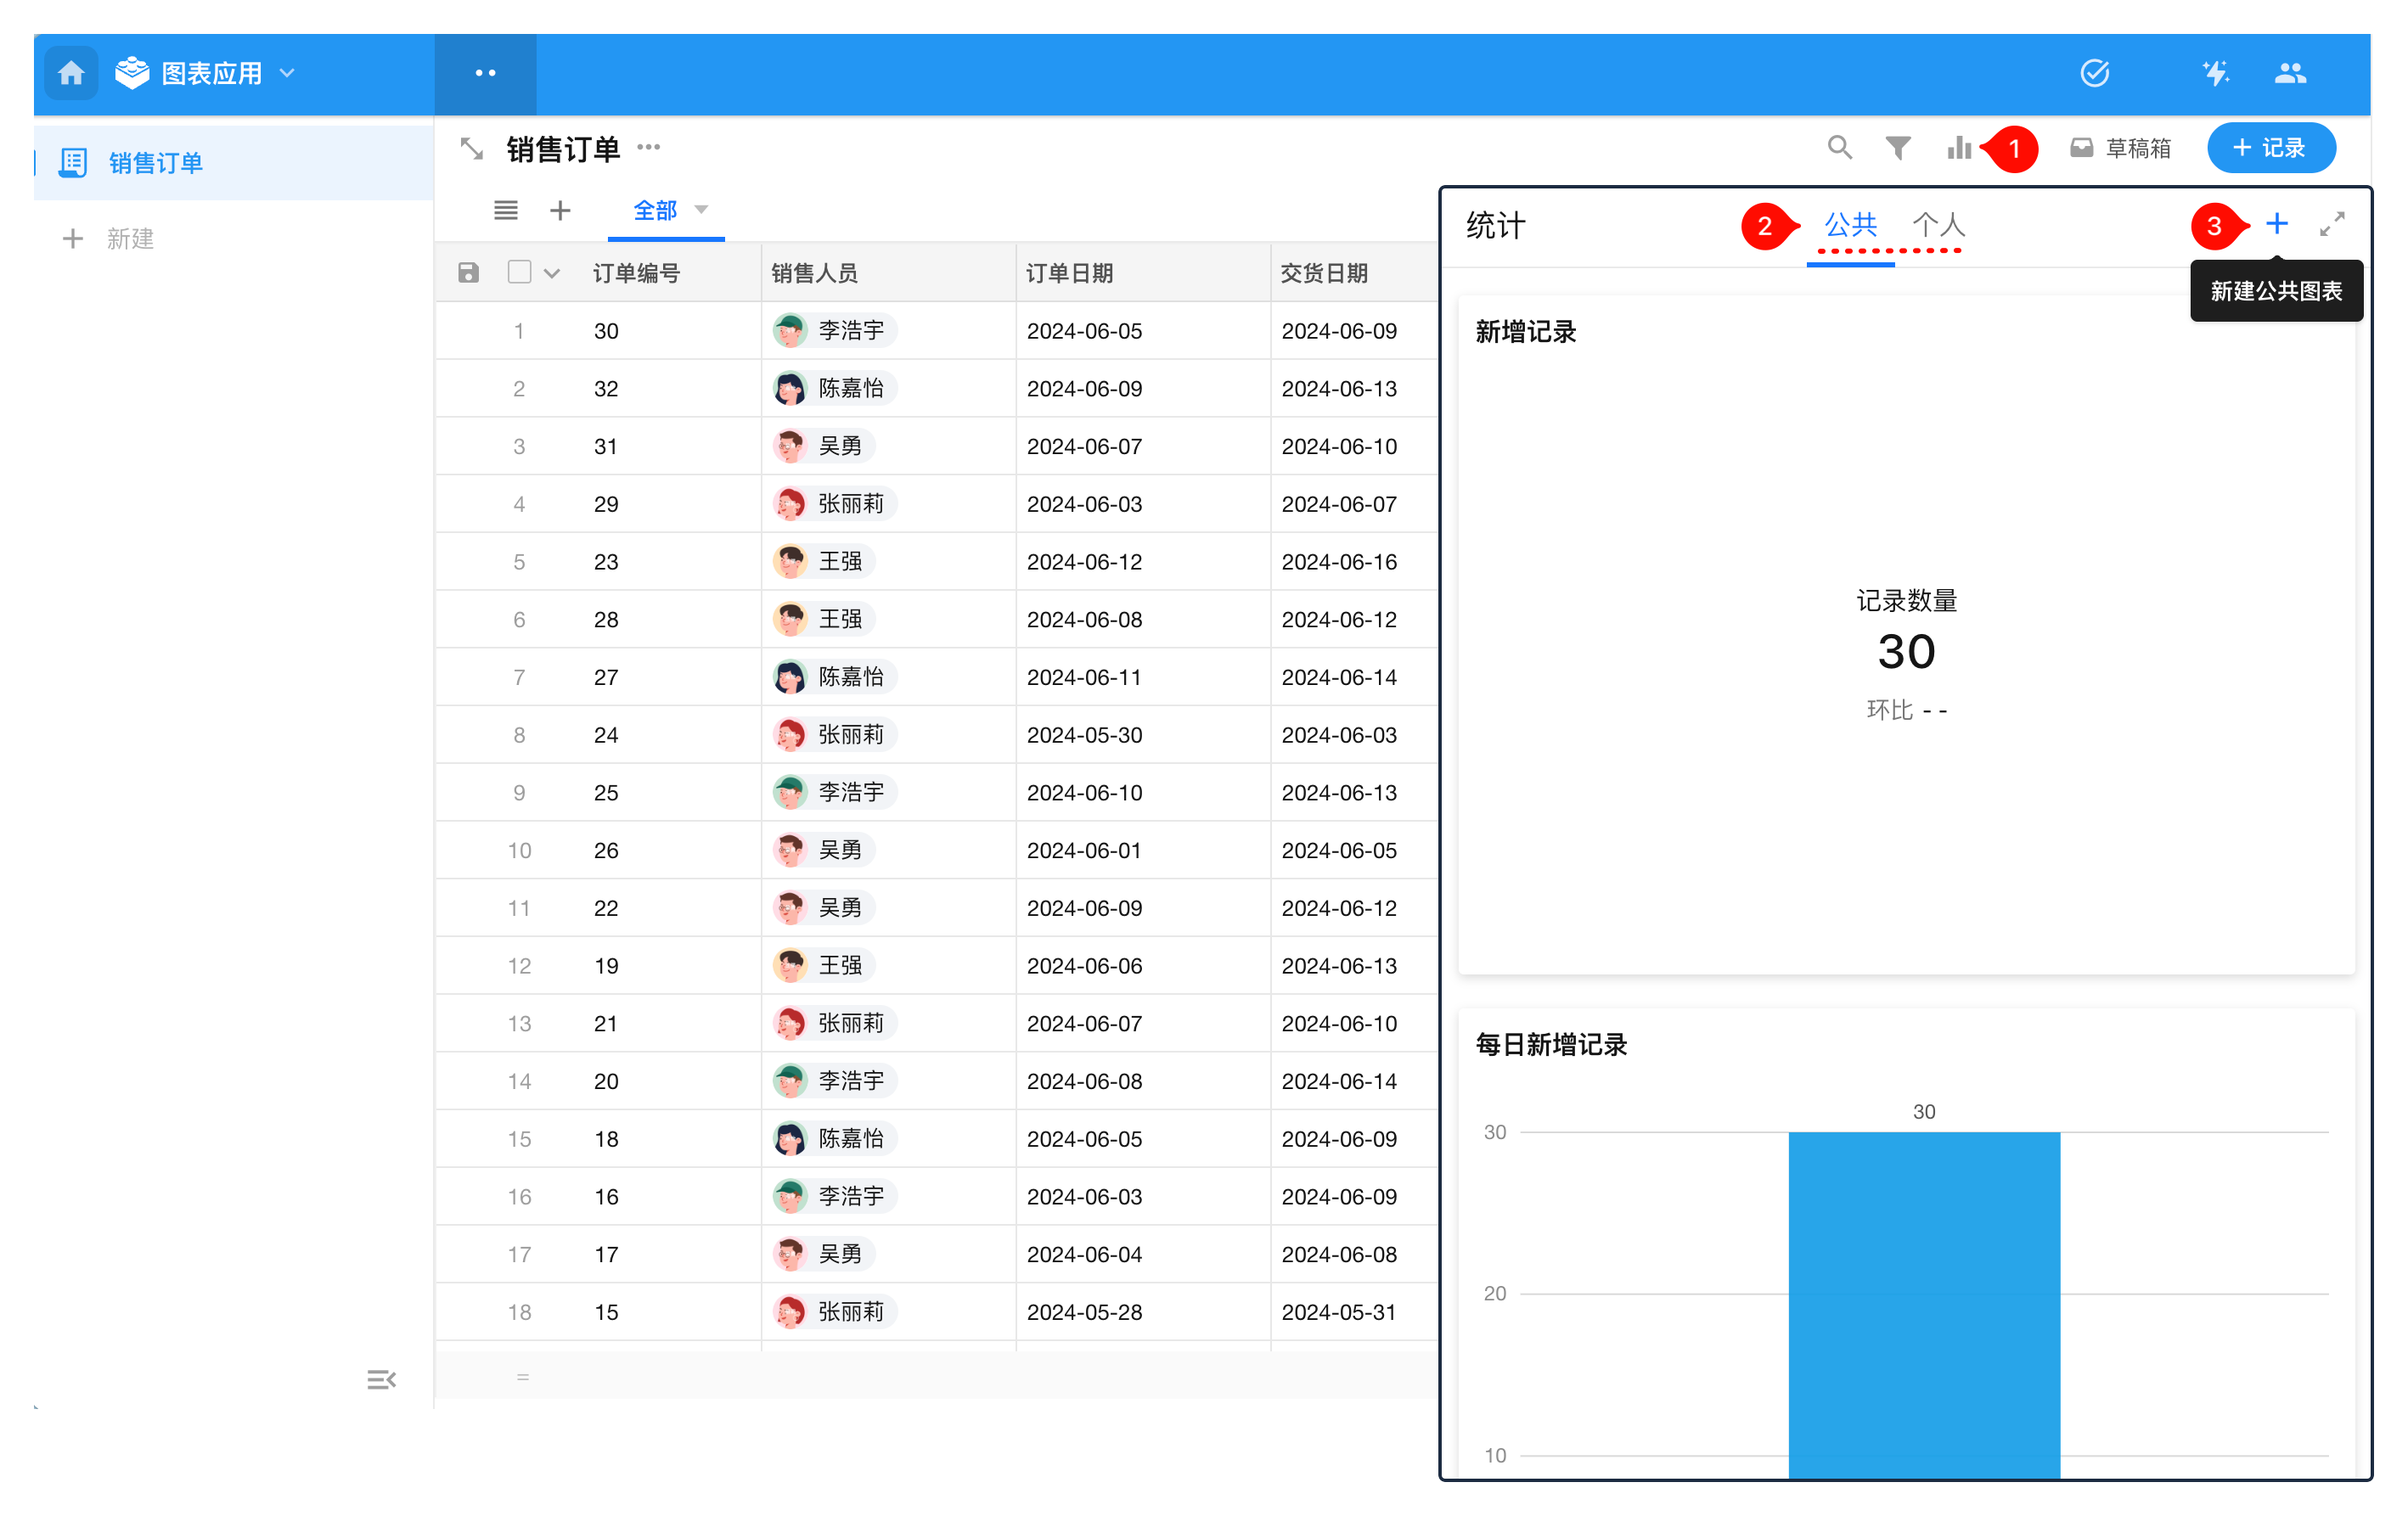Collapse the left sidebar with bottom icon
The image size is (2408, 1516).
(x=381, y=1379)
